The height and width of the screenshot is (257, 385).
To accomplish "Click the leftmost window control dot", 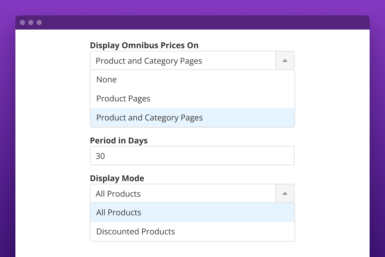I will 22,22.
